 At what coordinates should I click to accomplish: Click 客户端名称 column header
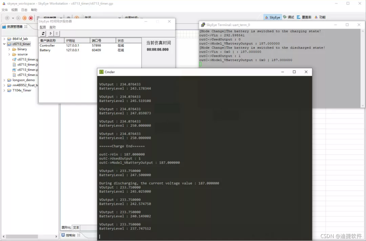[52, 41]
